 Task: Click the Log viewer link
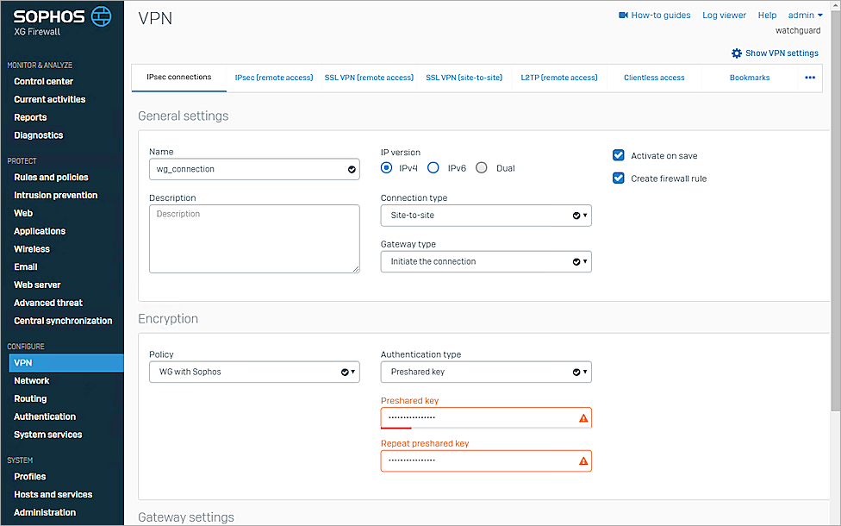coord(724,15)
